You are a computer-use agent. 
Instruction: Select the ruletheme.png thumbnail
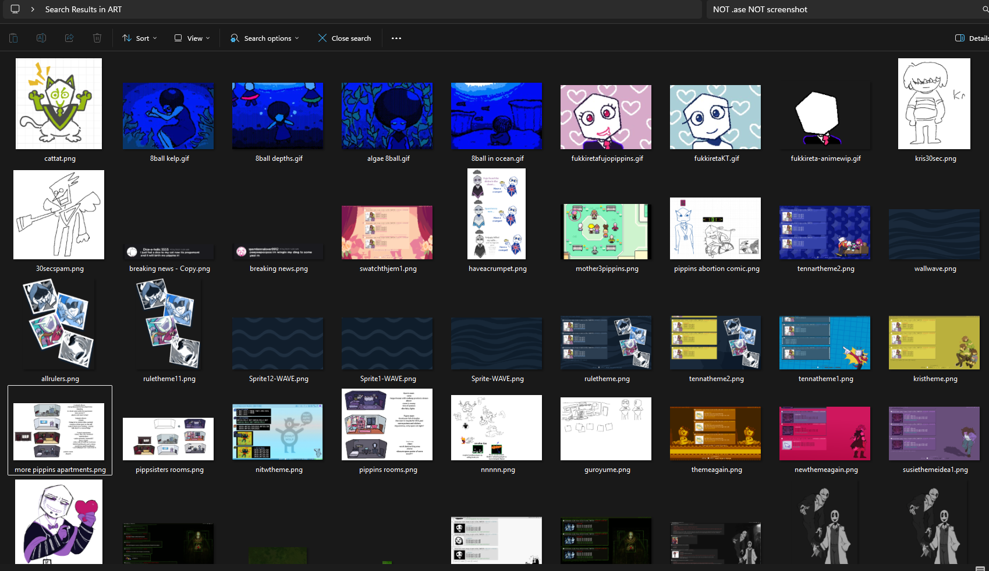point(606,343)
